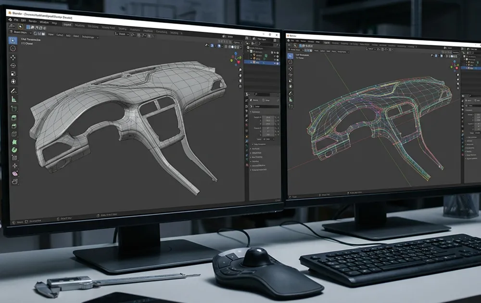Activate the Cursor tool on left monitor
481x303 pixels.
pyautogui.click(x=13, y=49)
